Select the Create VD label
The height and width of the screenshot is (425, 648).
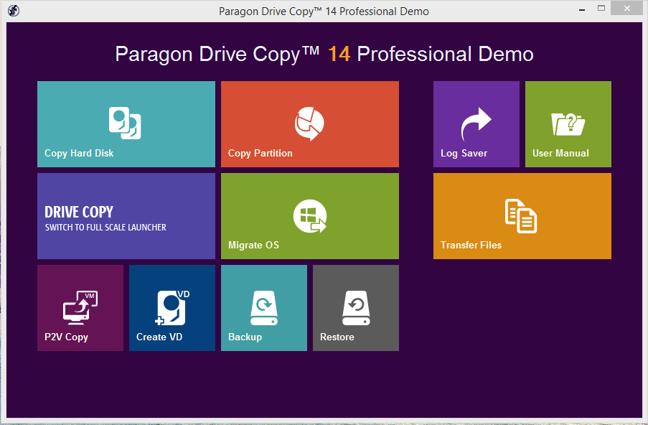[x=159, y=337]
